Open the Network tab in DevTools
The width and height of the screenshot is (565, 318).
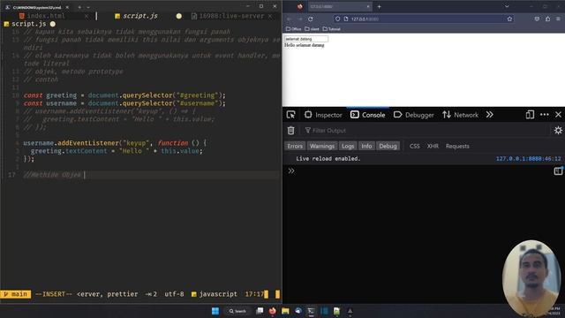[x=460, y=115]
